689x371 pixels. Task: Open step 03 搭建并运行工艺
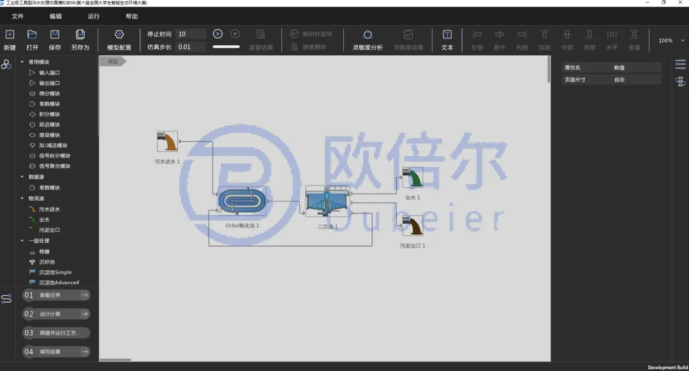[x=56, y=333]
